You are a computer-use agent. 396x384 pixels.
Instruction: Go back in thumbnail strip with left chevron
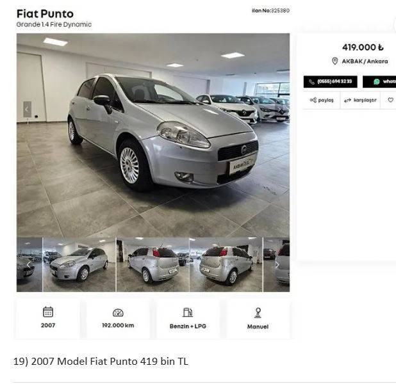click(29, 265)
